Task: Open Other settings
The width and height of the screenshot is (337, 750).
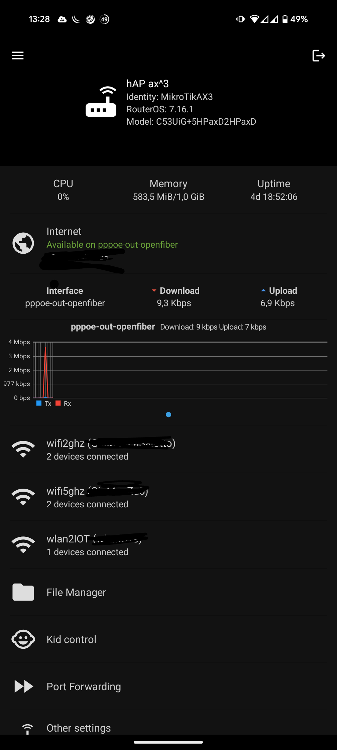Action: [x=79, y=728]
